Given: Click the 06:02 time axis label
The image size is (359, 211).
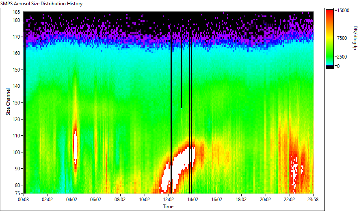Looking at the screenshot, I should [96, 200].
